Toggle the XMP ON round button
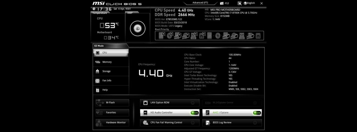Image resolution: width=357 pixels, height=132 pixels. coord(138,28)
